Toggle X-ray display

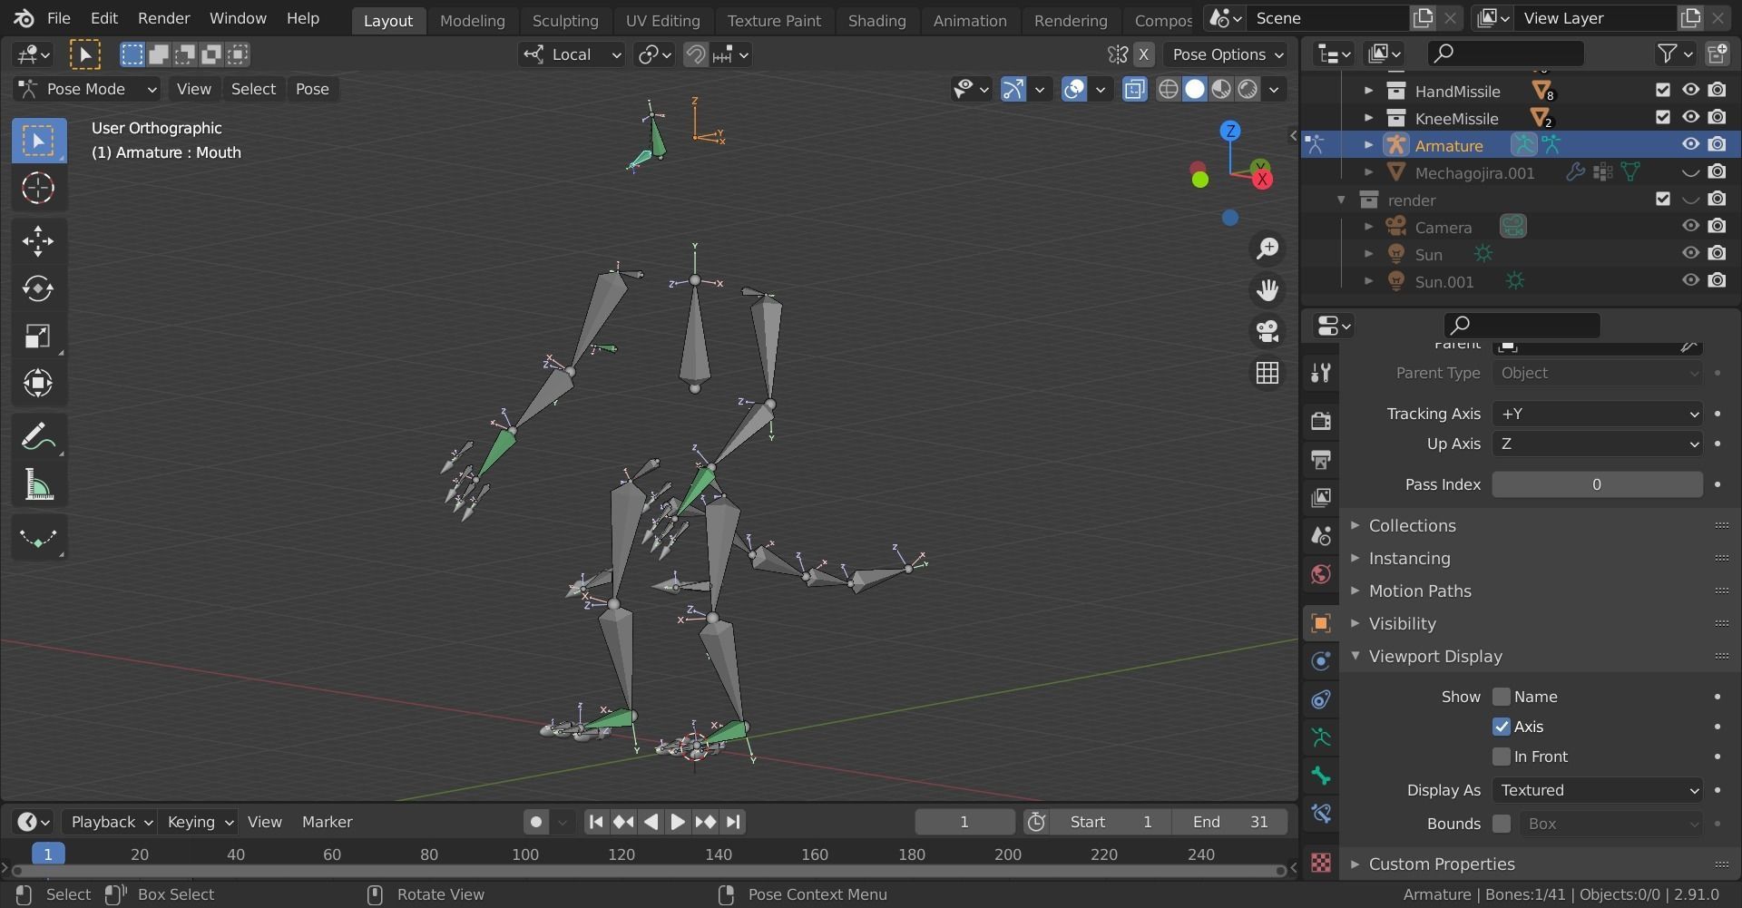click(x=1134, y=89)
